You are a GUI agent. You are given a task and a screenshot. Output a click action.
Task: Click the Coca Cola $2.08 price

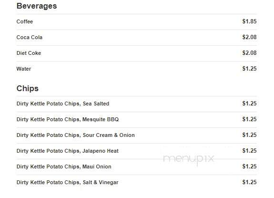point(249,37)
